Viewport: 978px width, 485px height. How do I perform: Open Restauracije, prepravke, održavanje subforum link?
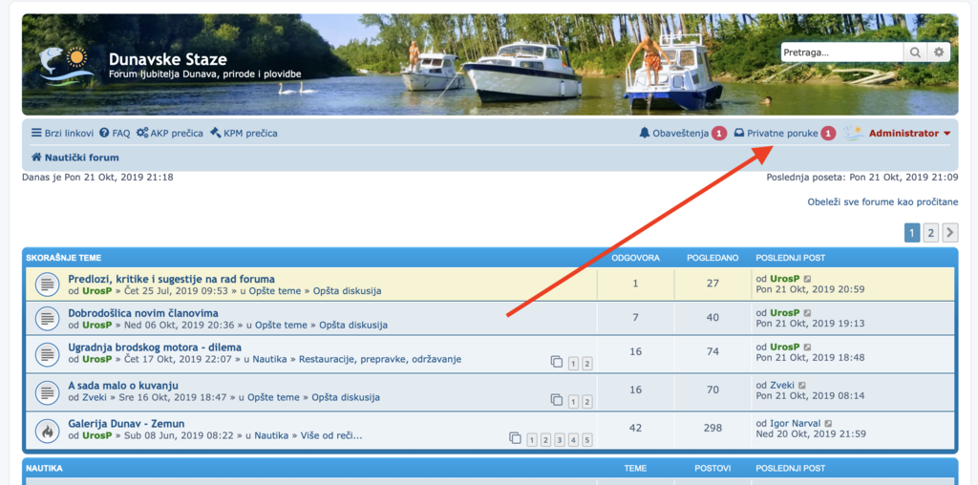coord(380,359)
